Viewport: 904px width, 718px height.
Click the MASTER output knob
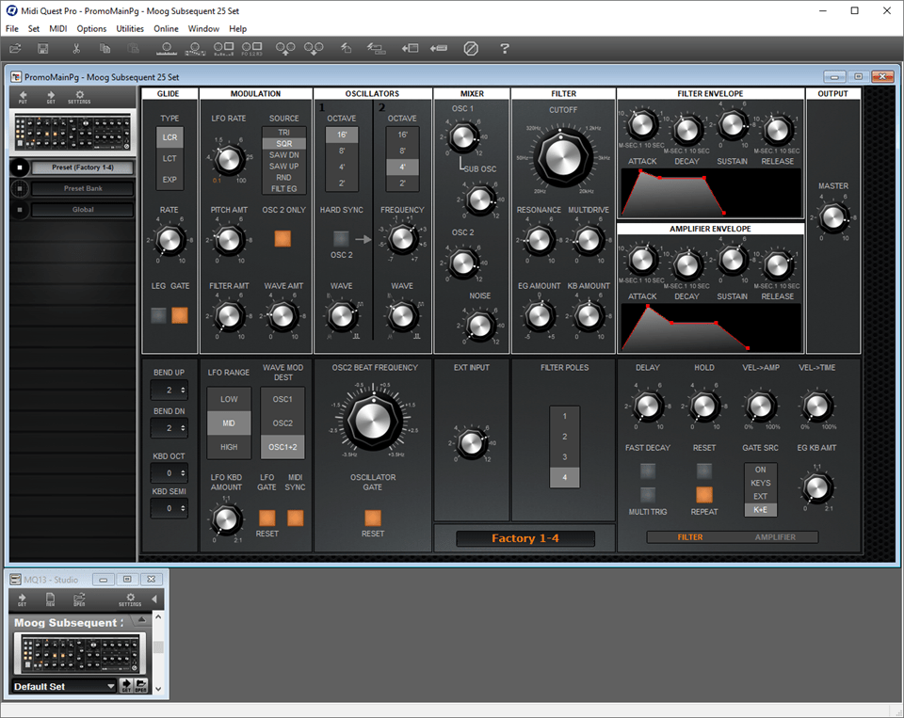click(x=832, y=217)
